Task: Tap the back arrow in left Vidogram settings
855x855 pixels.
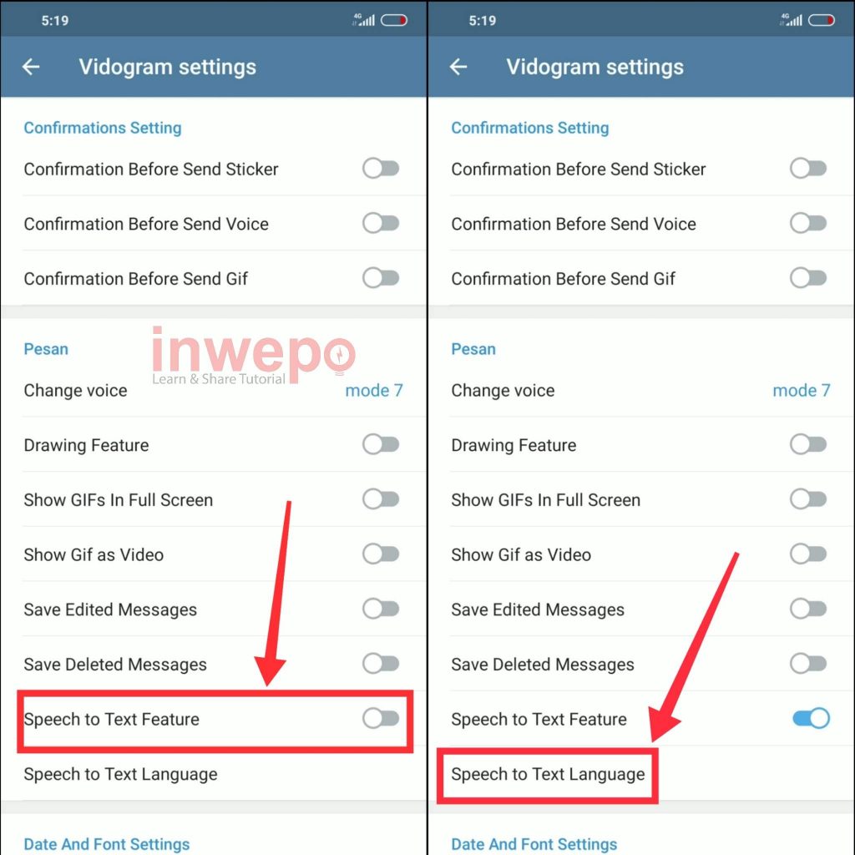Action: [x=31, y=67]
